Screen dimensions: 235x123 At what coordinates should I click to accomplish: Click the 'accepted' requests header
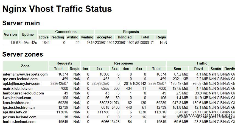[105, 37]
